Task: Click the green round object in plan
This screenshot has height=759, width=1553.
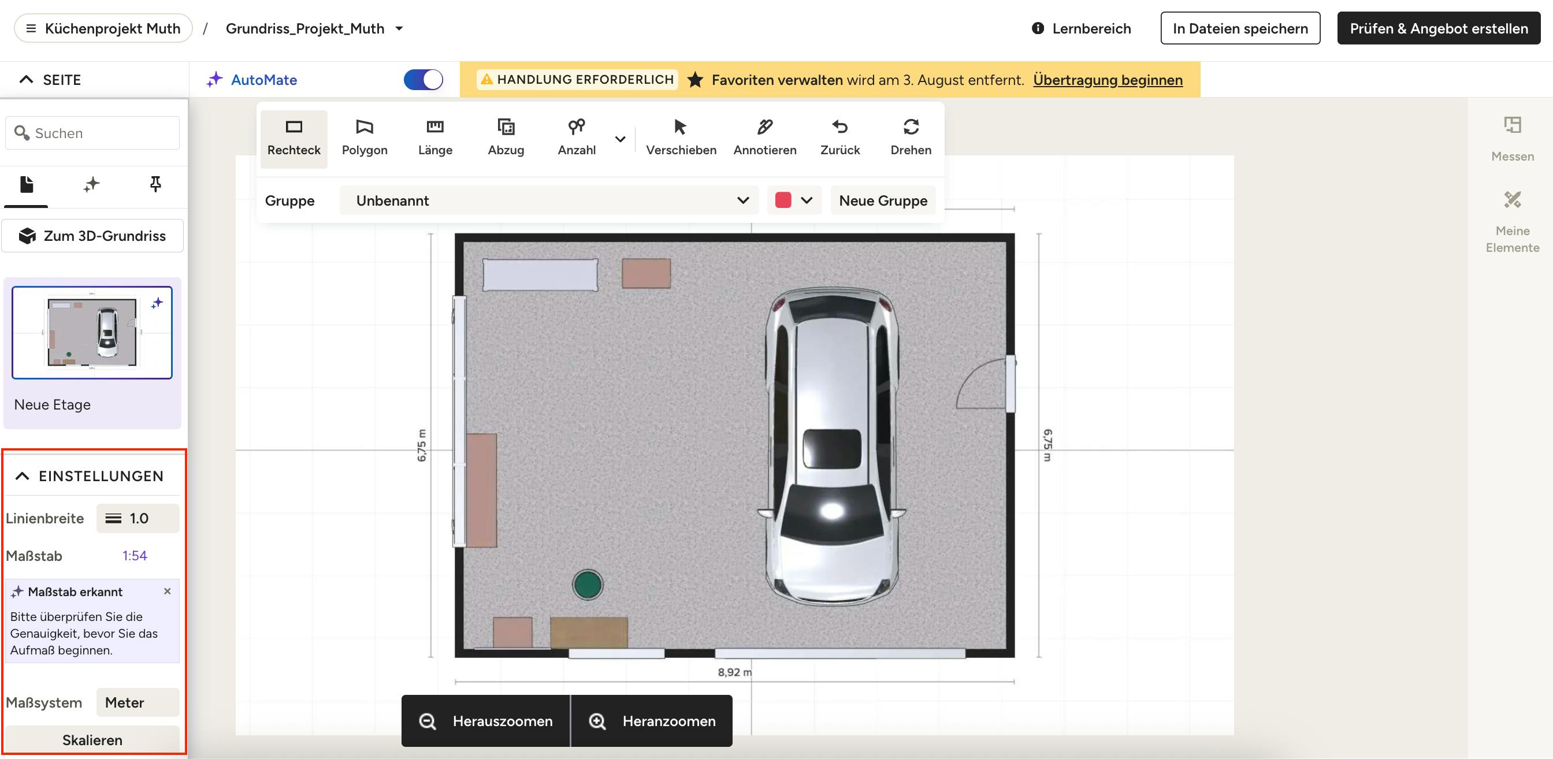Action: point(587,585)
